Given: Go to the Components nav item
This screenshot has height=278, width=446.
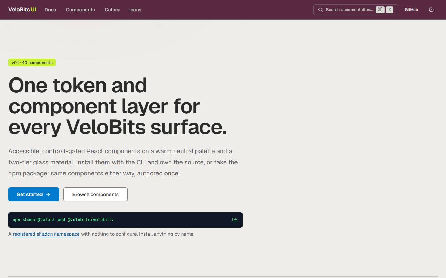Looking at the screenshot, I should (80, 10).
